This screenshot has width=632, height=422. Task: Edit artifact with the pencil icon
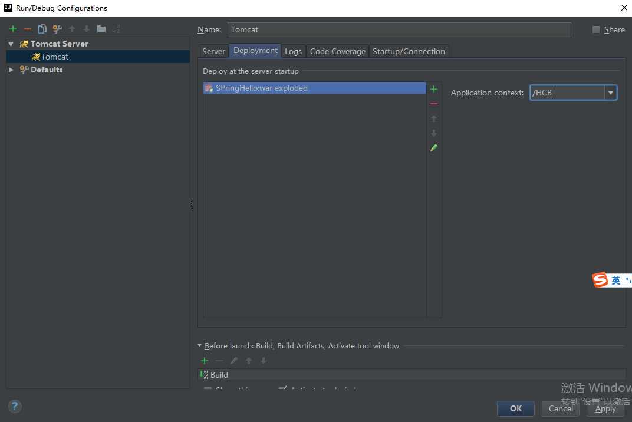434,148
